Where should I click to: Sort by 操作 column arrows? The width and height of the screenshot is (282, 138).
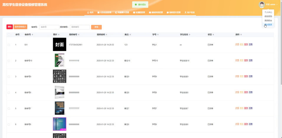241,34
